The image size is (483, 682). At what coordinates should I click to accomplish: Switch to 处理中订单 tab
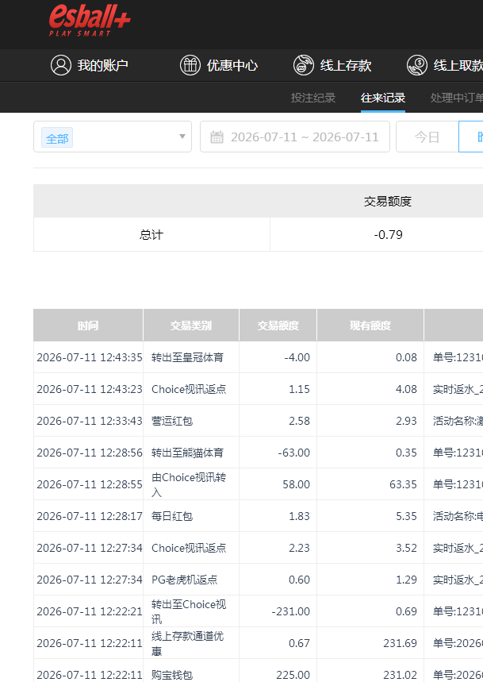click(x=457, y=98)
